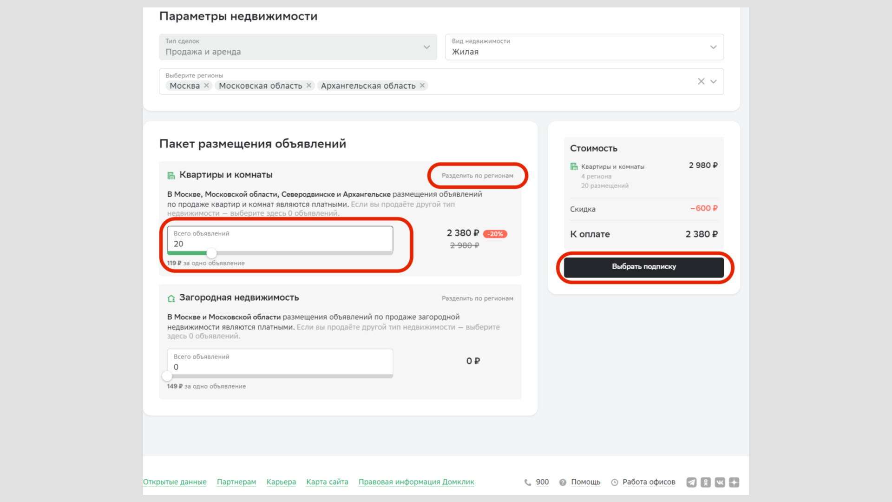Click the 4 региона text in Стоимость

(596, 177)
